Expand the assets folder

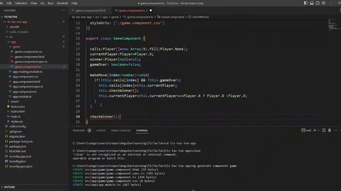pos(9,101)
